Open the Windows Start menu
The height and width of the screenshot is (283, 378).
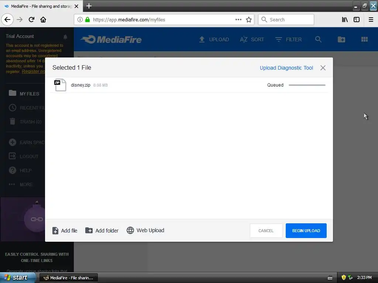point(17,278)
